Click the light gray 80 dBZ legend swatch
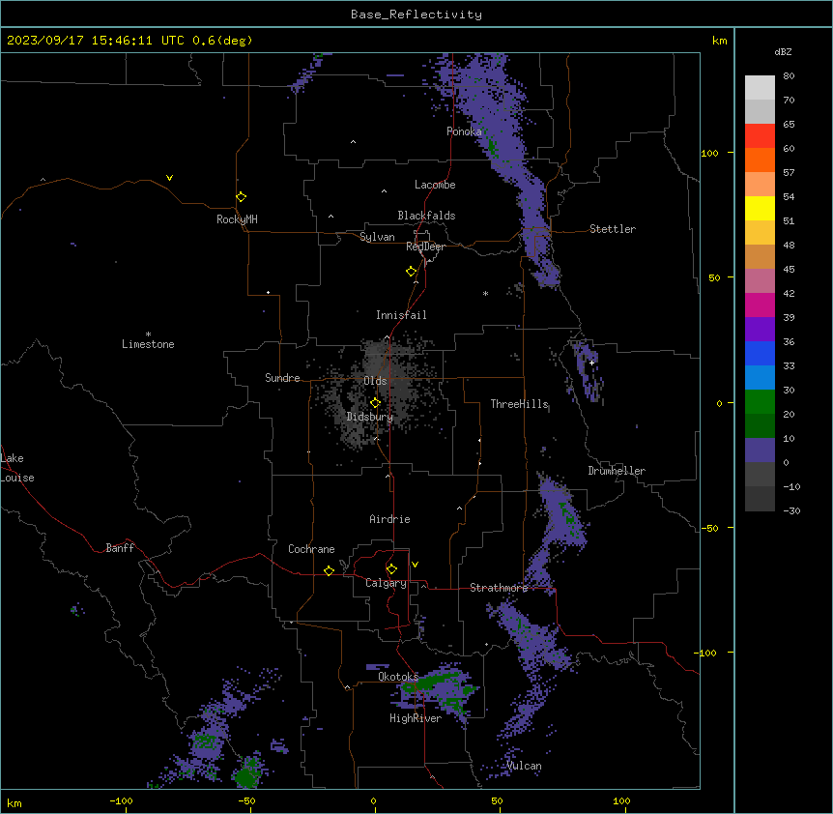This screenshot has height=814, width=833. pyautogui.click(x=760, y=88)
